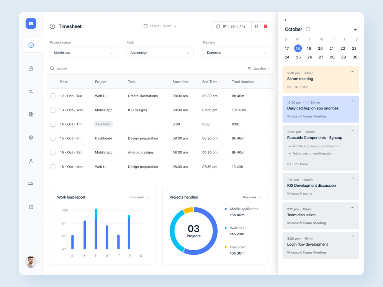
Task: Select October 25 in the calendar
Action: (x=298, y=57)
